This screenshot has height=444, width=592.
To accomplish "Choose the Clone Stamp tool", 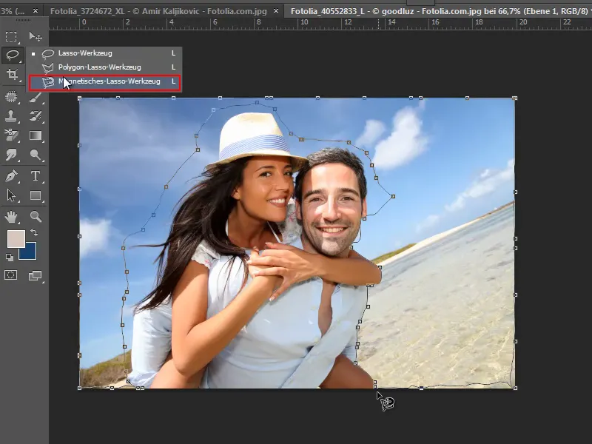I will click(11, 116).
